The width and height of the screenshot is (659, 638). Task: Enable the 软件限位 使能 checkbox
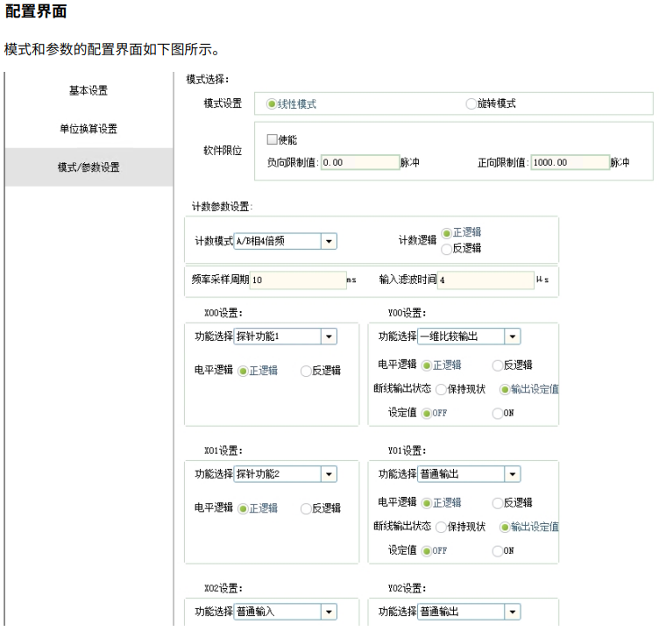[272, 139]
